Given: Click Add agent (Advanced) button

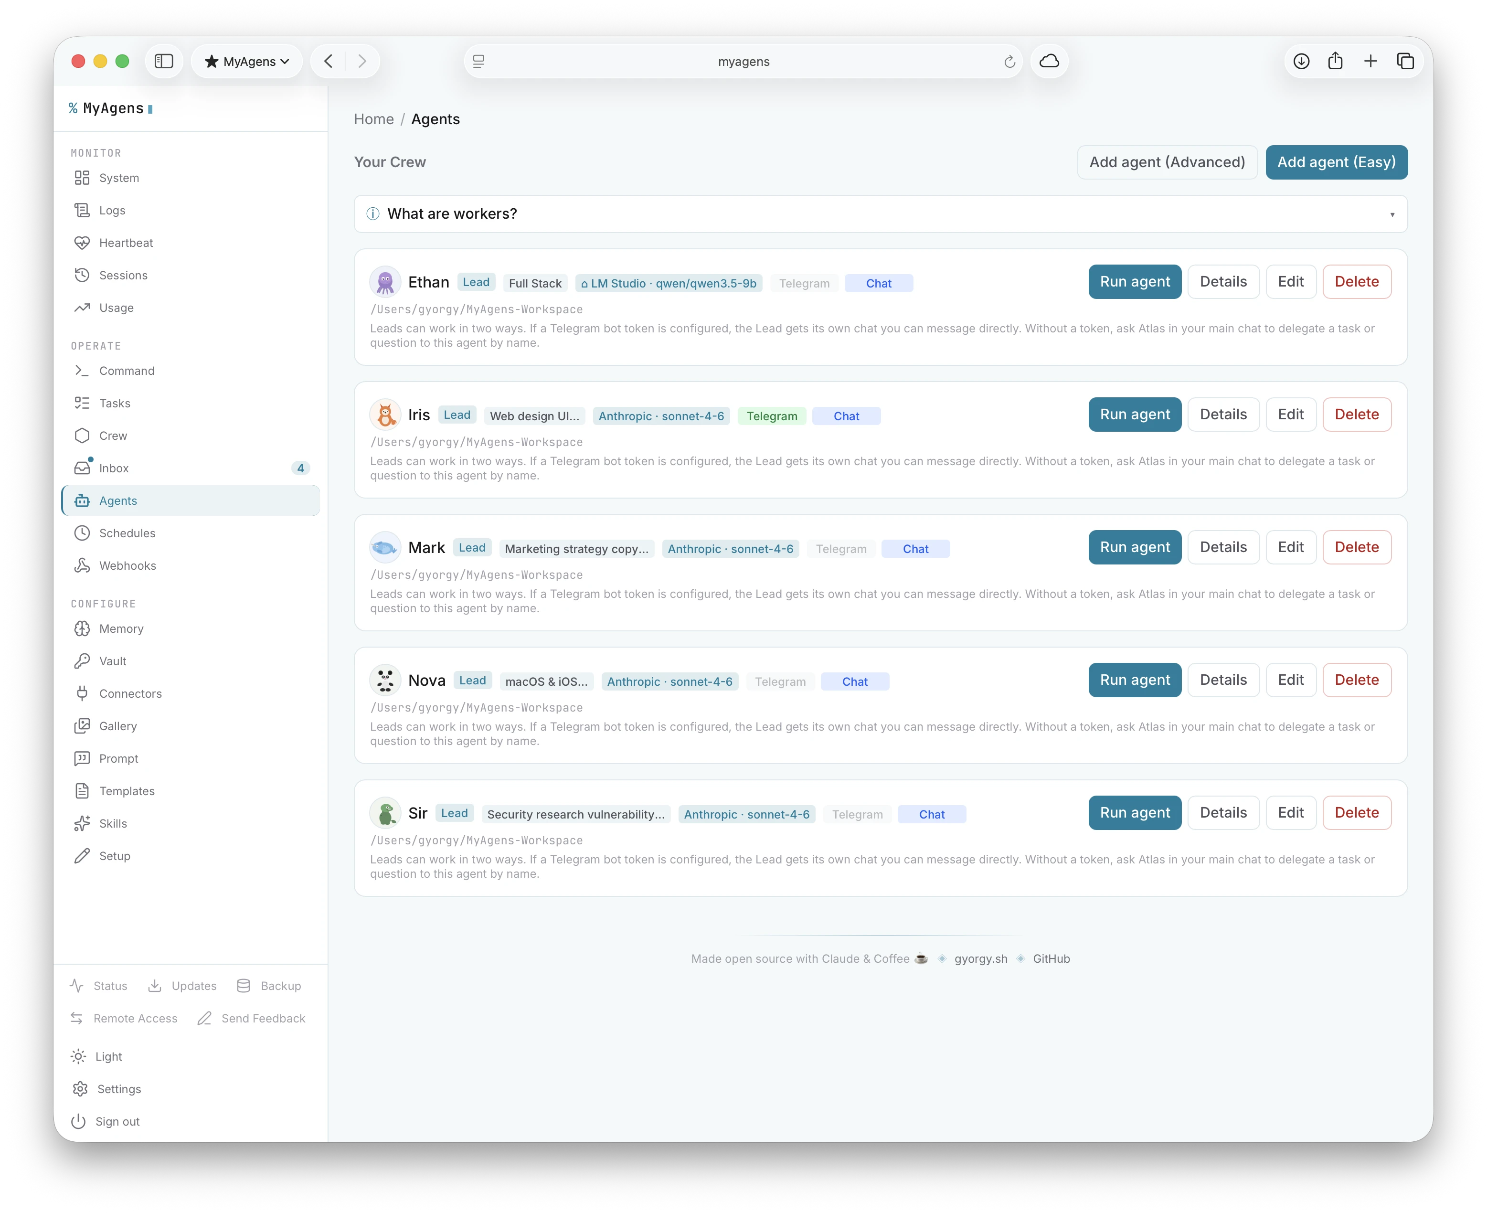Looking at the screenshot, I should click(1167, 162).
